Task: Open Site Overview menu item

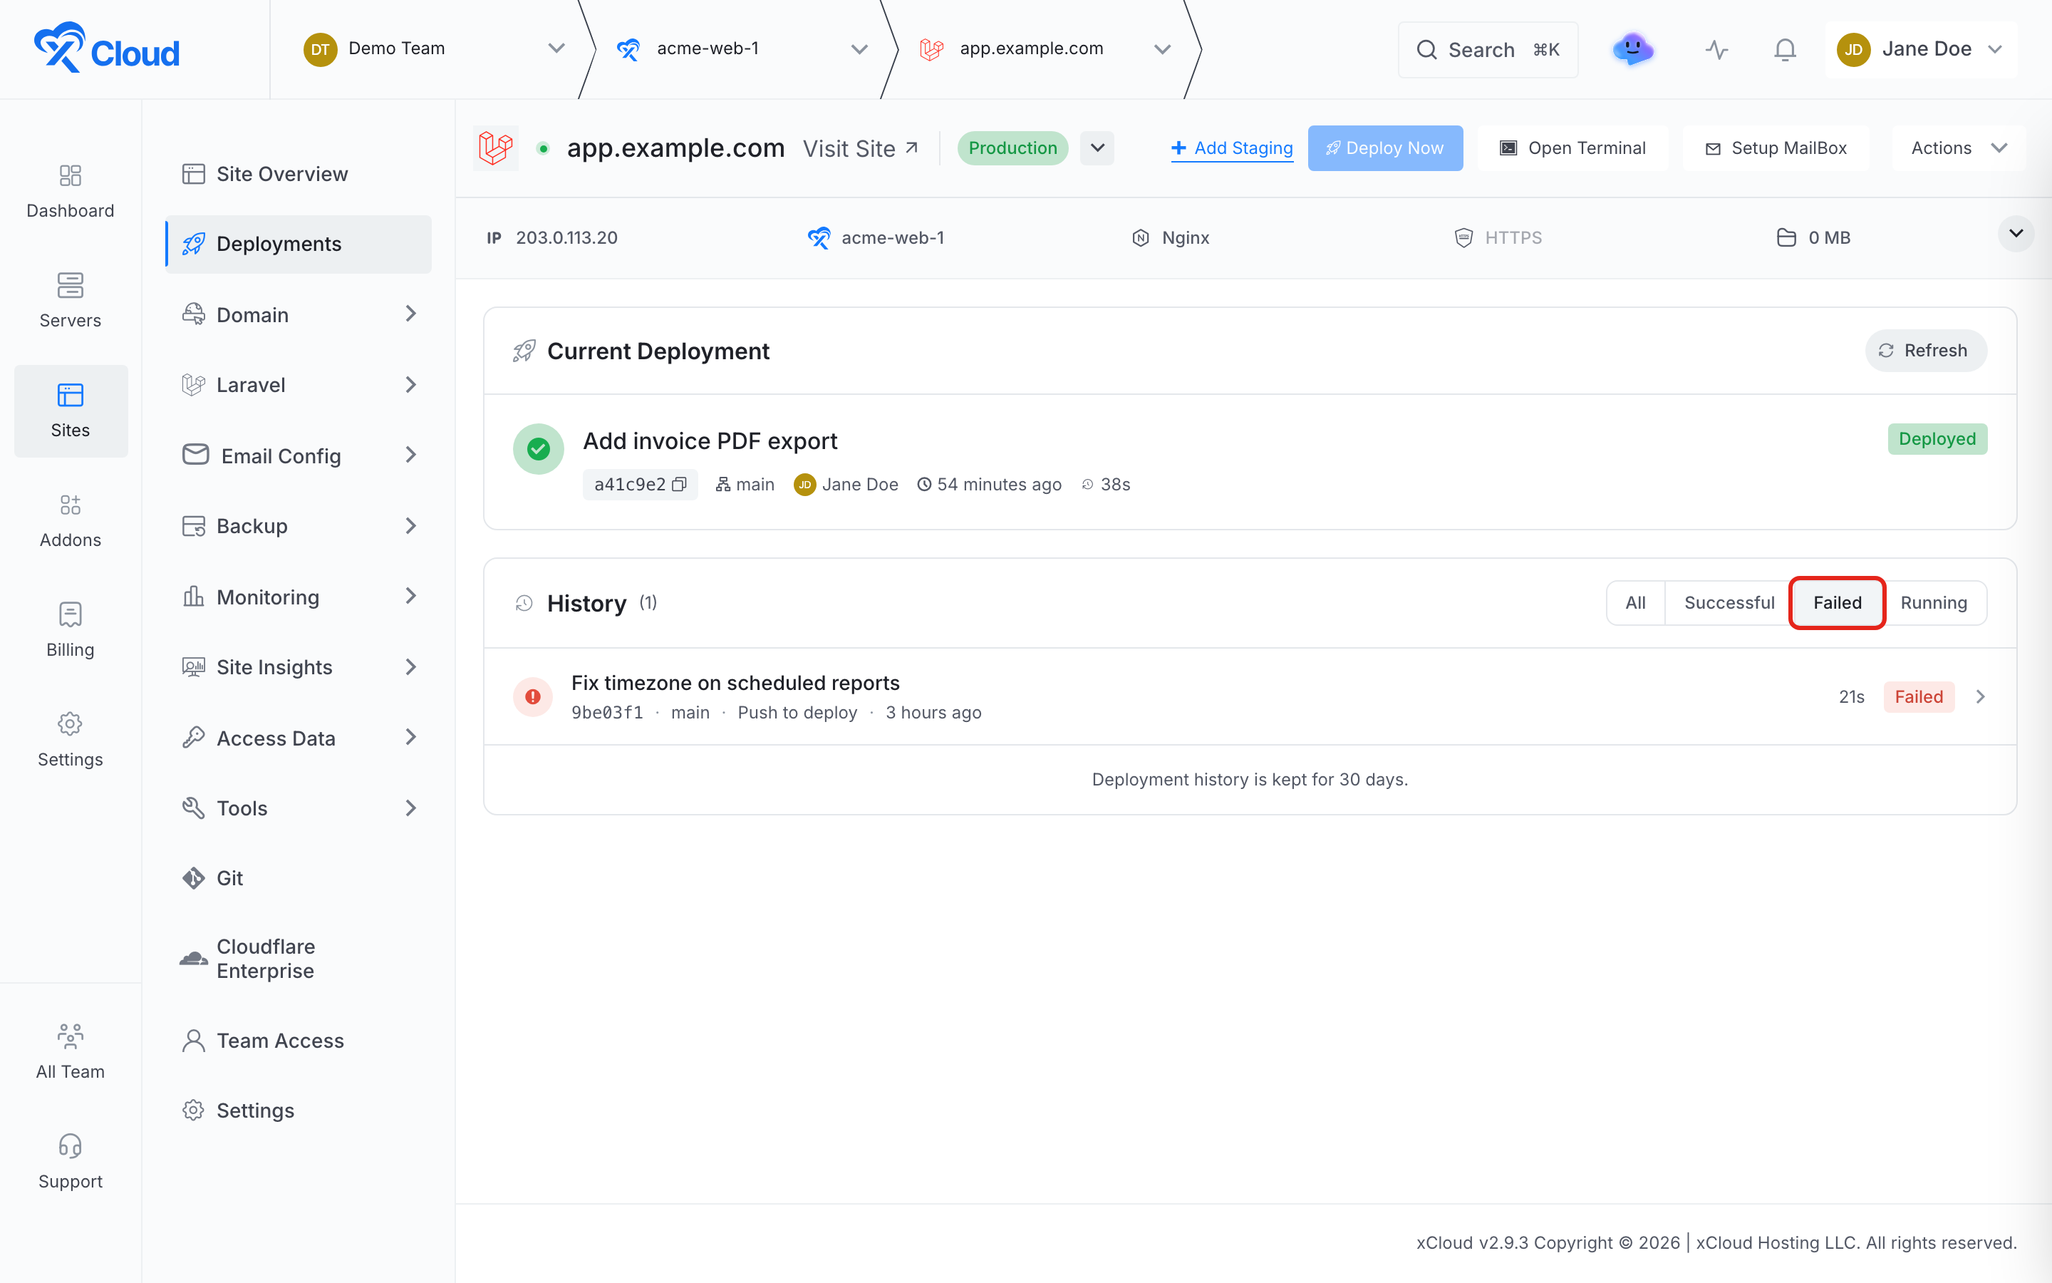Action: point(299,173)
